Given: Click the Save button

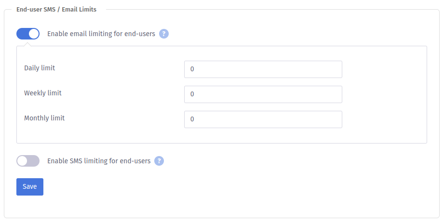Looking at the screenshot, I should (x=30, y=187).
